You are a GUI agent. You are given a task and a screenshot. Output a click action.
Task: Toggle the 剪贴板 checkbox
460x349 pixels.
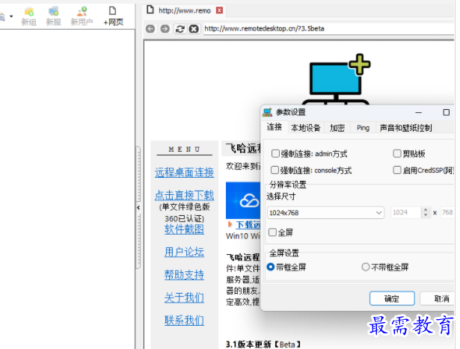(397, 153)
